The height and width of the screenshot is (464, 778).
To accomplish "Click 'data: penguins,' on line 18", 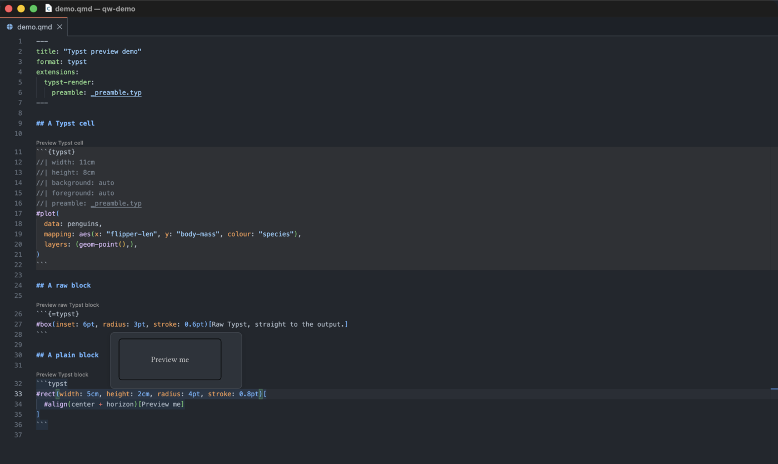I will 73,224.
